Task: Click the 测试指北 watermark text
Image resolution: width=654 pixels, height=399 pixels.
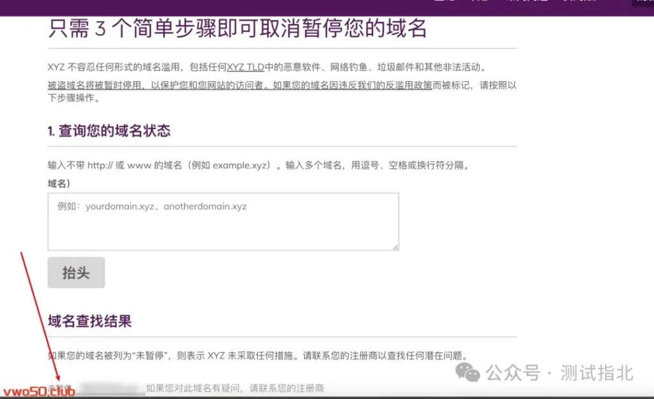Action: (x=597, y=373)
